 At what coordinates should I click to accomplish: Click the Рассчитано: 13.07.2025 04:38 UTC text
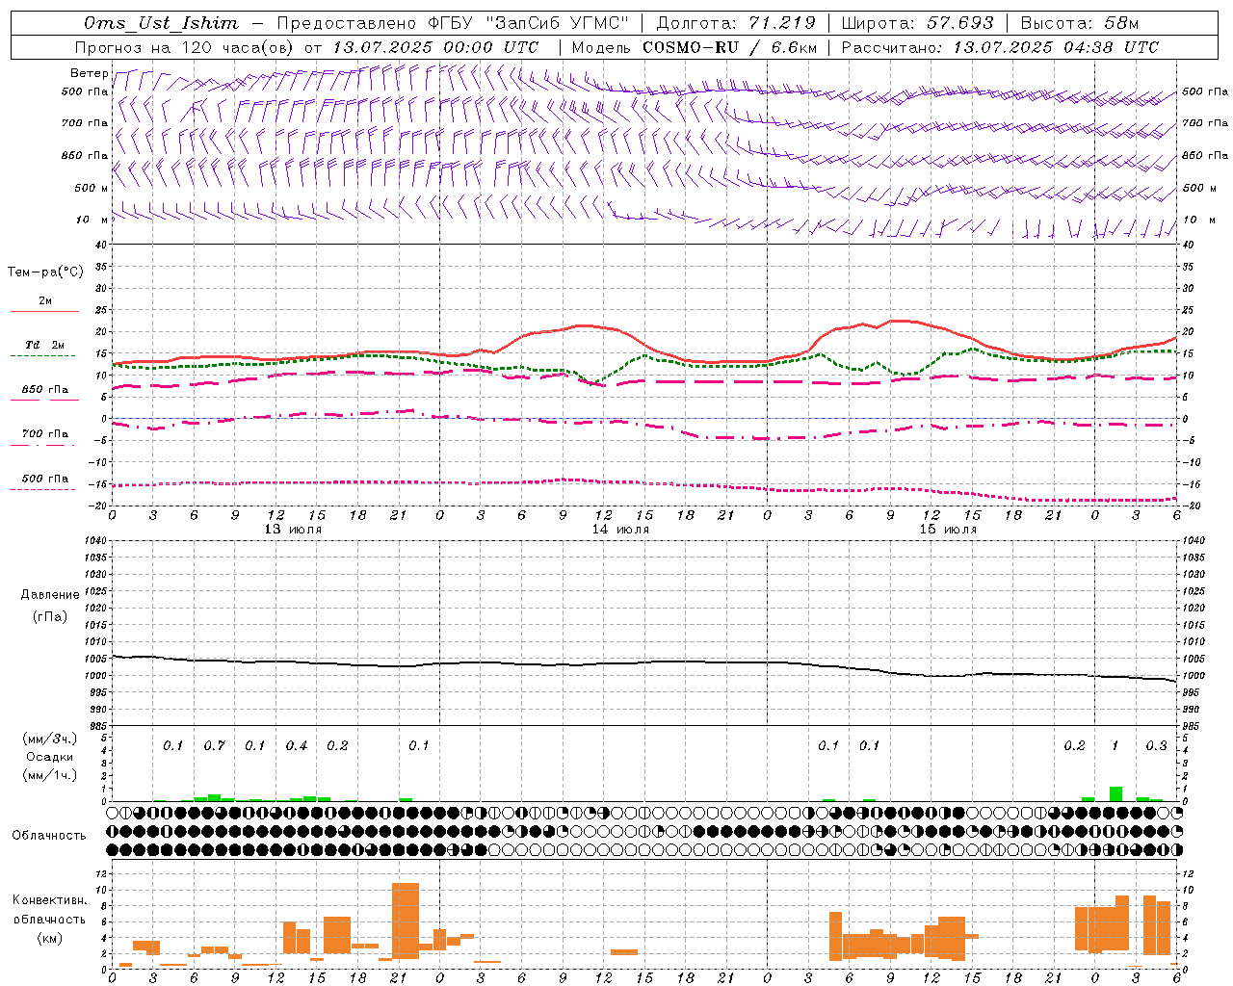[x=1000, y=47]
